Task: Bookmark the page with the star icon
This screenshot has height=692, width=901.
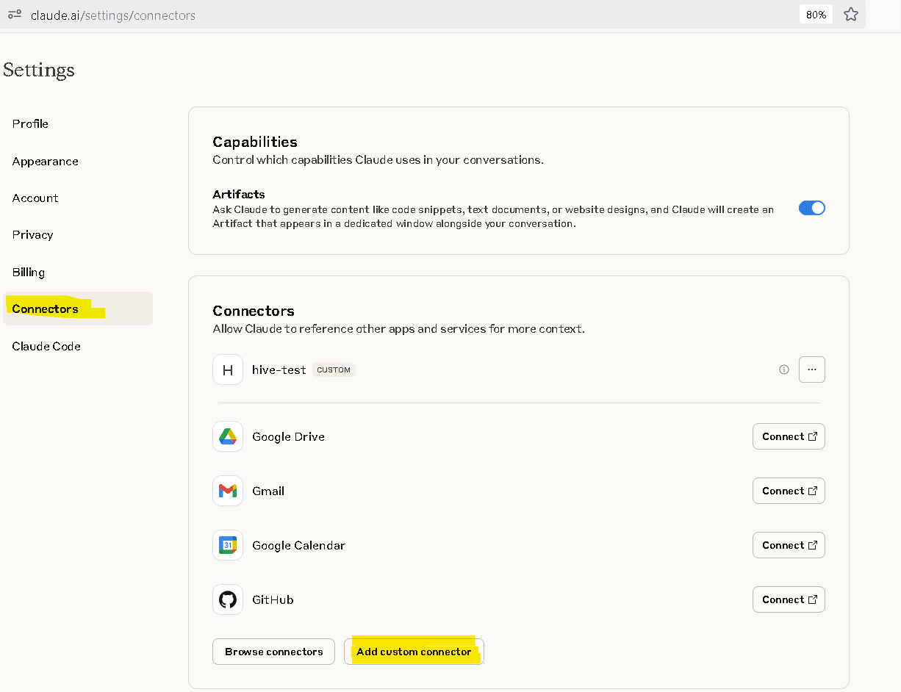Action: (851, 14)
